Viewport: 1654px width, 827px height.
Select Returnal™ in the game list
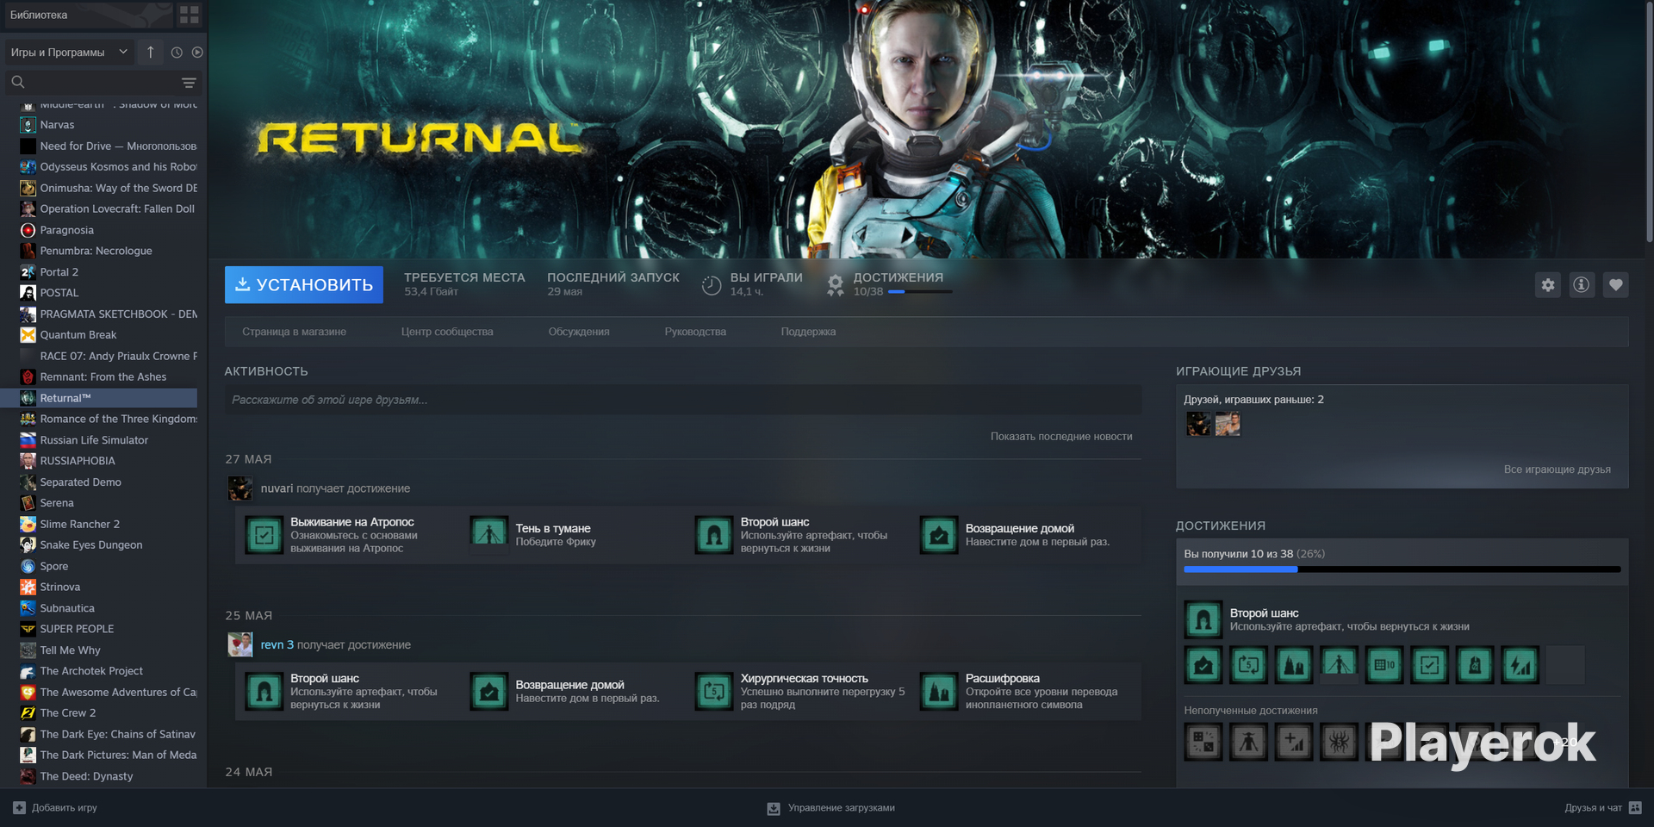pyautogui.click(x=99, y=398)
